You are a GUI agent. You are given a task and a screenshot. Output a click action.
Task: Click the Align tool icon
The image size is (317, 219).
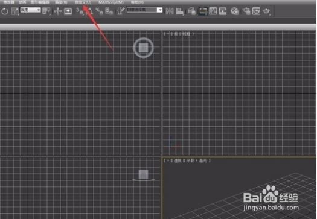point(179,11)
